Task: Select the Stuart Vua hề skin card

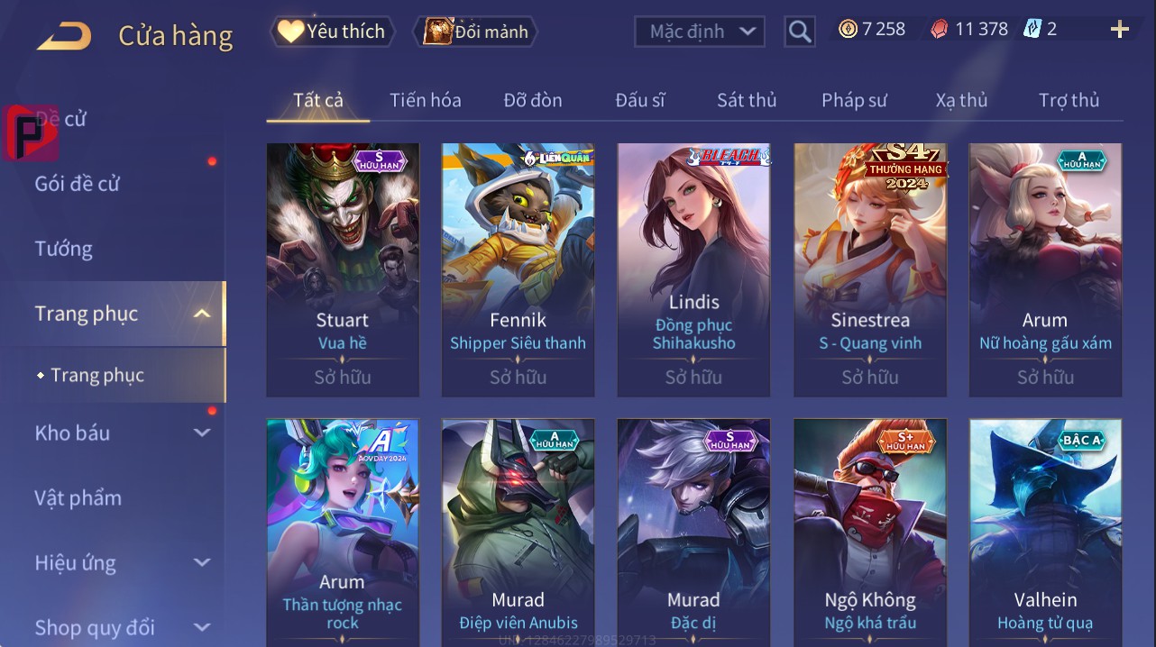Action: (x=343, y=269)
